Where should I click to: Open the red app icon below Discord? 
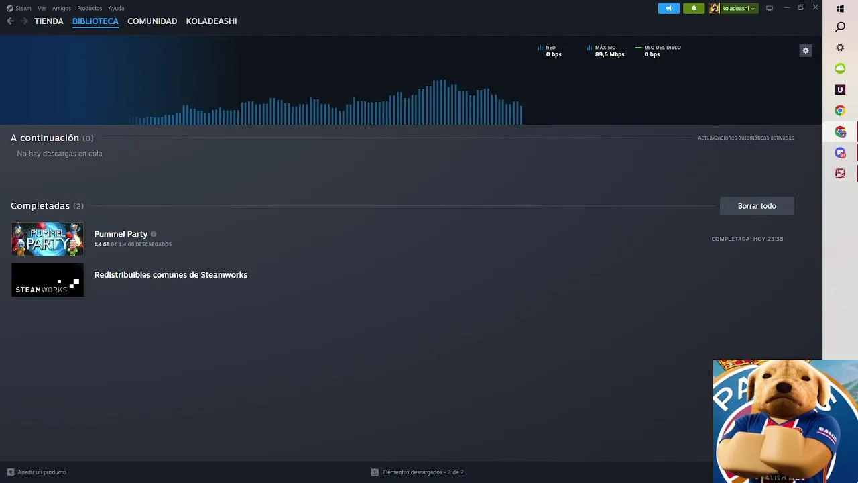[x=840, y=174]
